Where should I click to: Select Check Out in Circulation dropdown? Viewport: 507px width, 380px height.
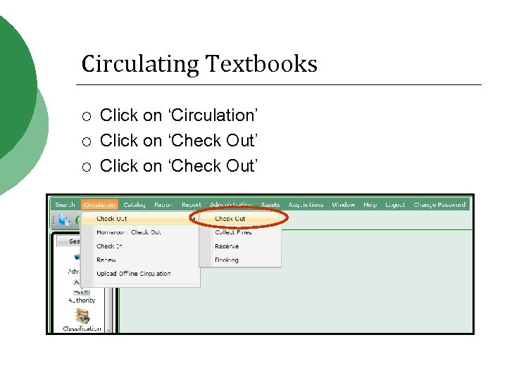point(140,219)
